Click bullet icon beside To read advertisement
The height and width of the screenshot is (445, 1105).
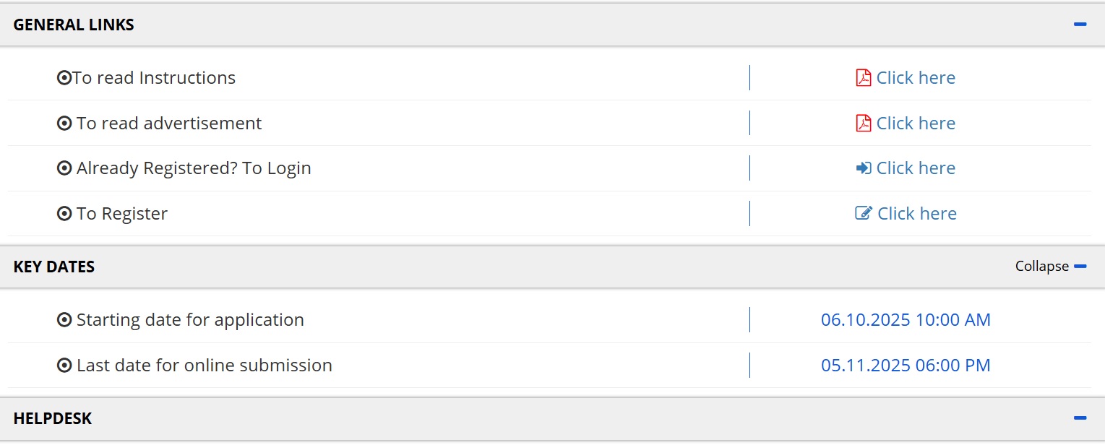64,124
